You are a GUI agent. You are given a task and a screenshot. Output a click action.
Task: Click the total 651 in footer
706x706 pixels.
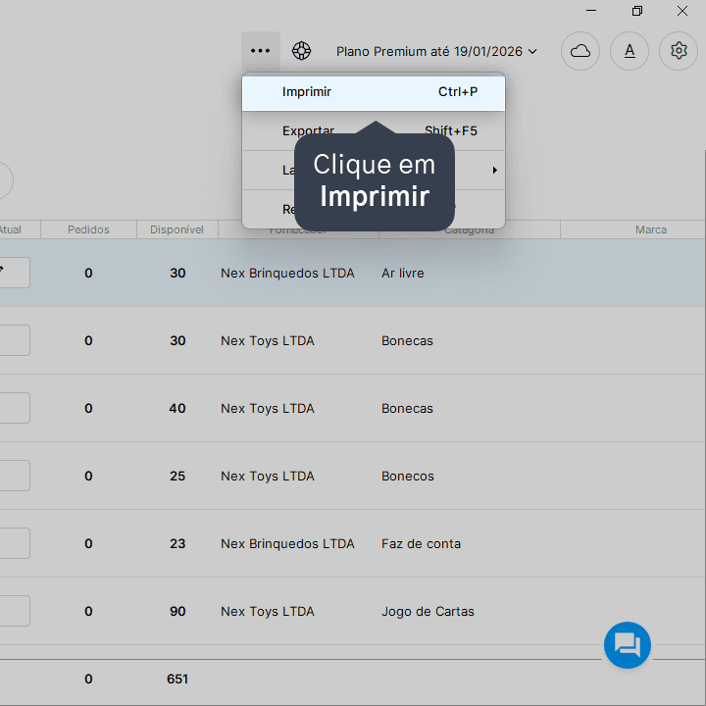[177, 679]
